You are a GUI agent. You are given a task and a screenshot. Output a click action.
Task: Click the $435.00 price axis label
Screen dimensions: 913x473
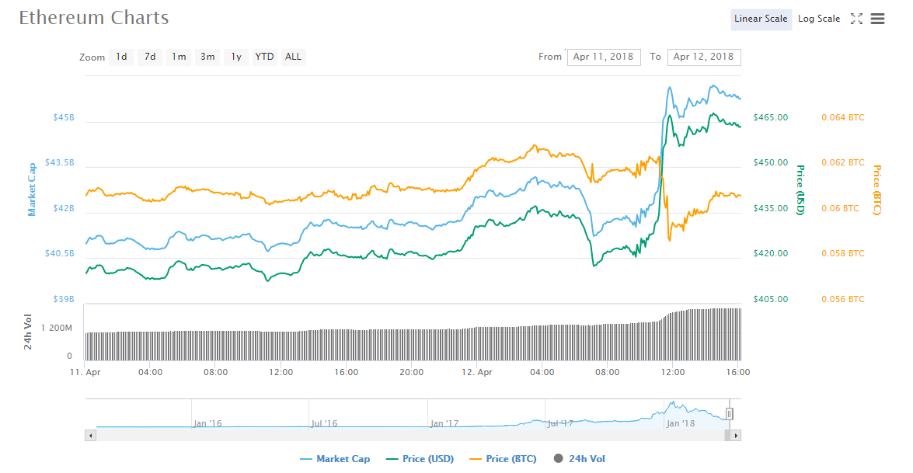(770, 208)
